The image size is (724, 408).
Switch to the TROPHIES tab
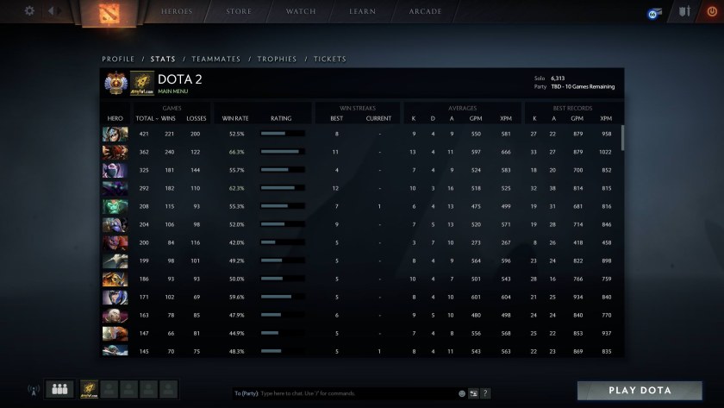click(277, 59)
